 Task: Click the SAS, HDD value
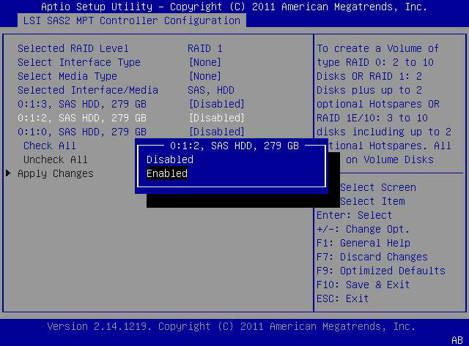(211, 90)
